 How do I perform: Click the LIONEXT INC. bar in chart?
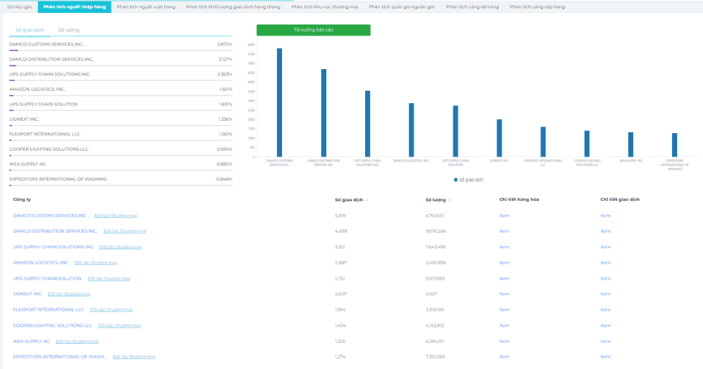pyautogui.click(x=499, y=138)
